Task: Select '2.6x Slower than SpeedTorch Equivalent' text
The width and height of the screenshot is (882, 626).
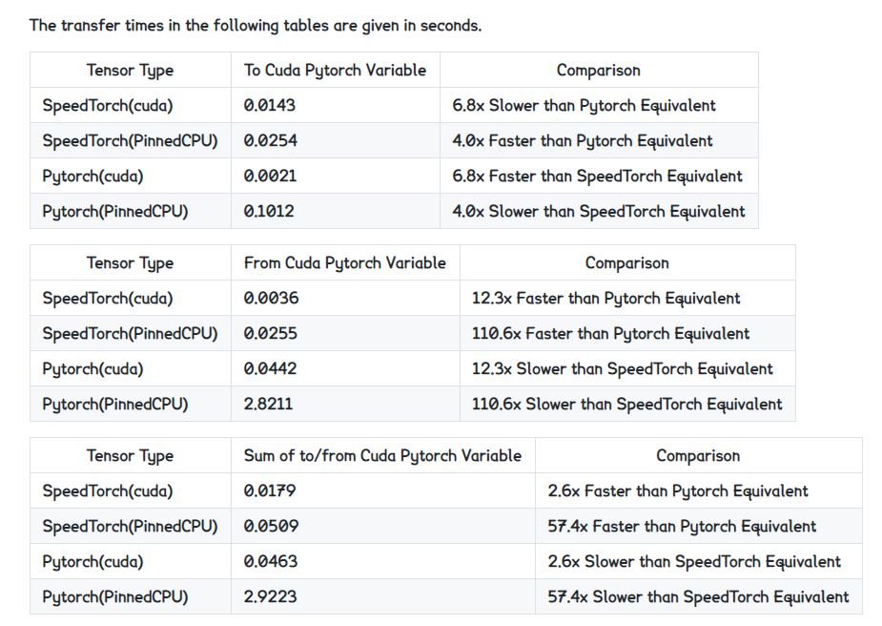Action: (694, 561)
